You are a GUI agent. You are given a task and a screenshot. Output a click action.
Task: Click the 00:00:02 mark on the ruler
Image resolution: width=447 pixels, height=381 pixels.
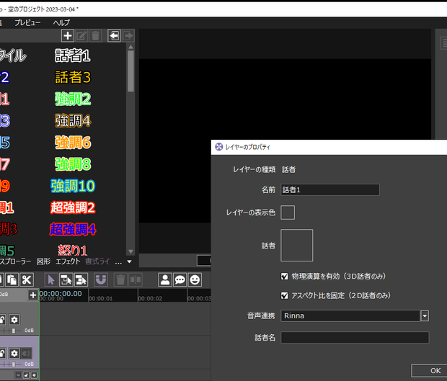point(150,298)
